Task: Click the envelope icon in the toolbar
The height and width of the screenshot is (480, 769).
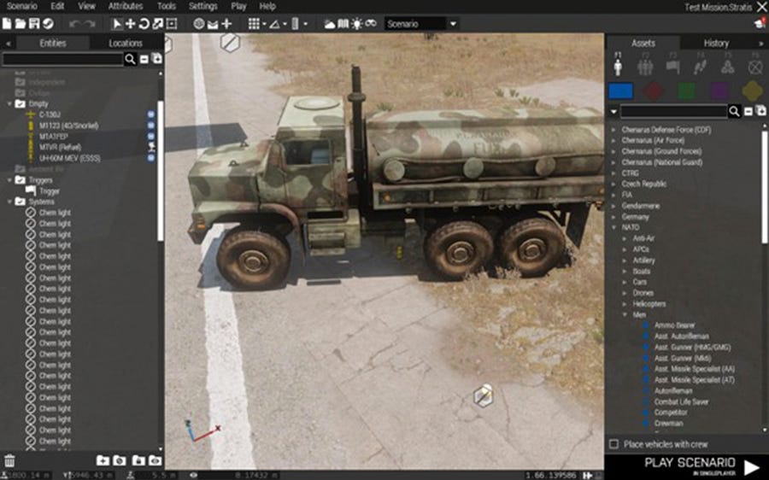Action: (x=213, y=24)
